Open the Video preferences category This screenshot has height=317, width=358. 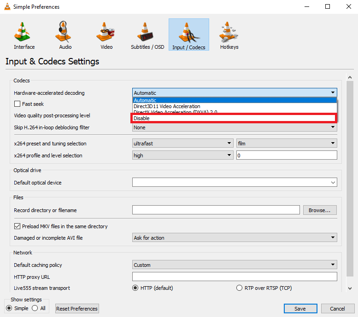point(106,35)
